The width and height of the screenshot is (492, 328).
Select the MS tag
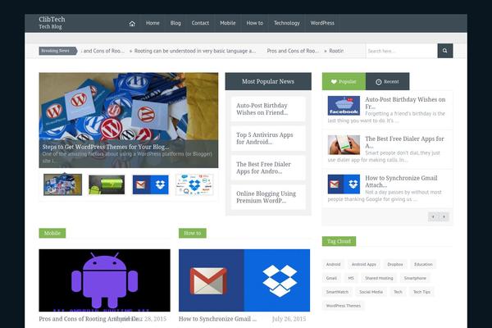[x=351, y=278]
